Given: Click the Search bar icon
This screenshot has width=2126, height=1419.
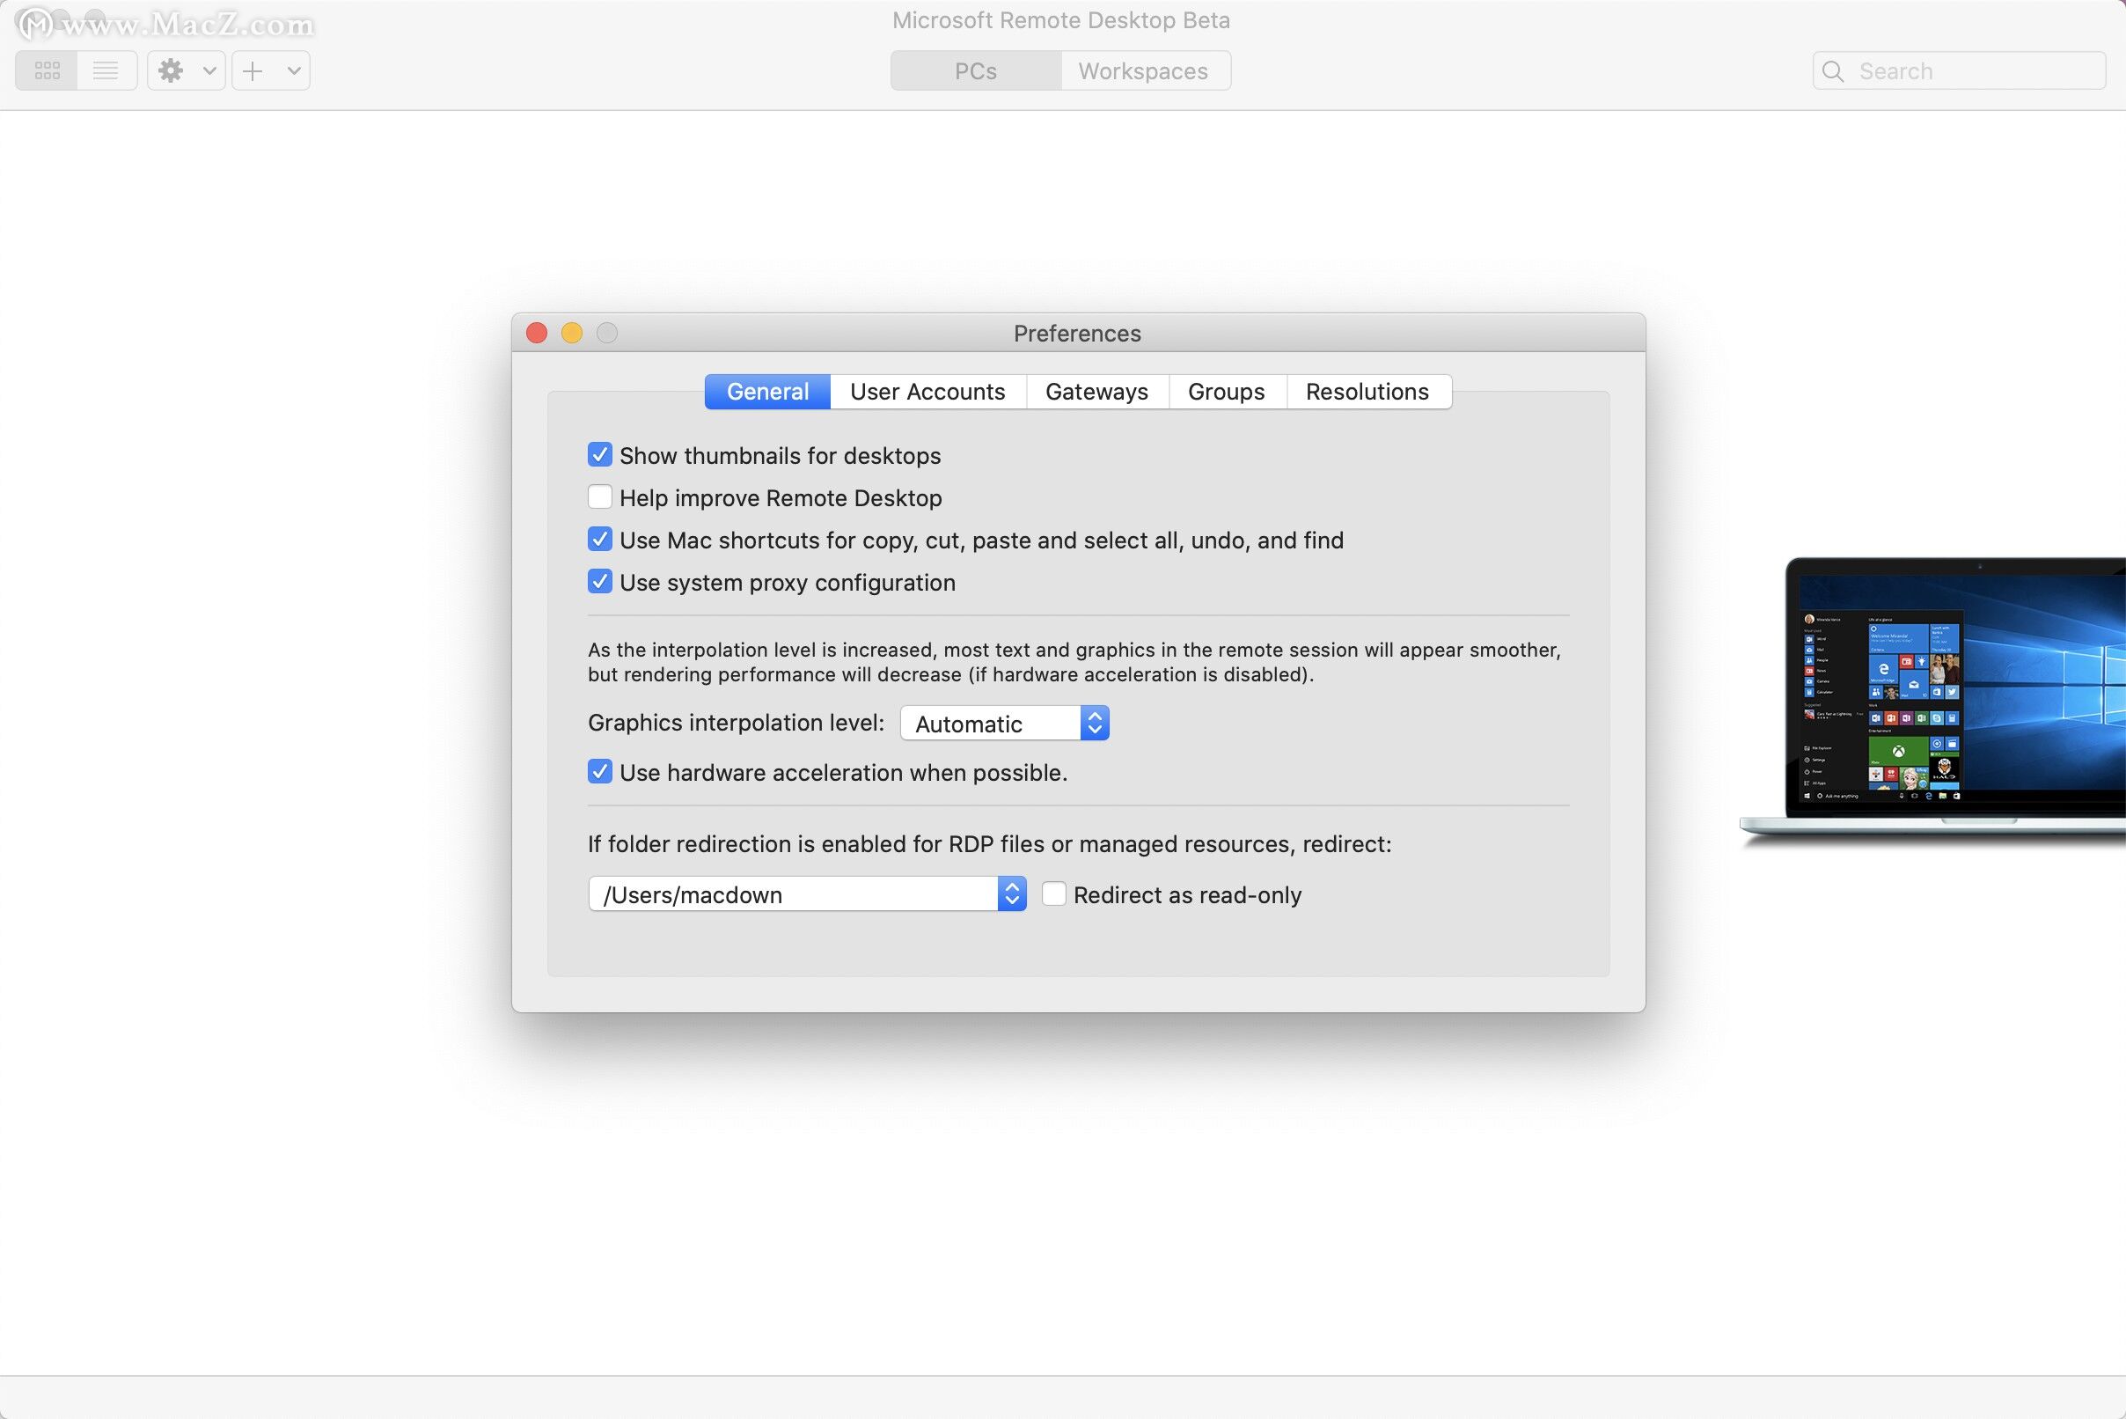Looking at the screenshot, I should (1833, 70).
